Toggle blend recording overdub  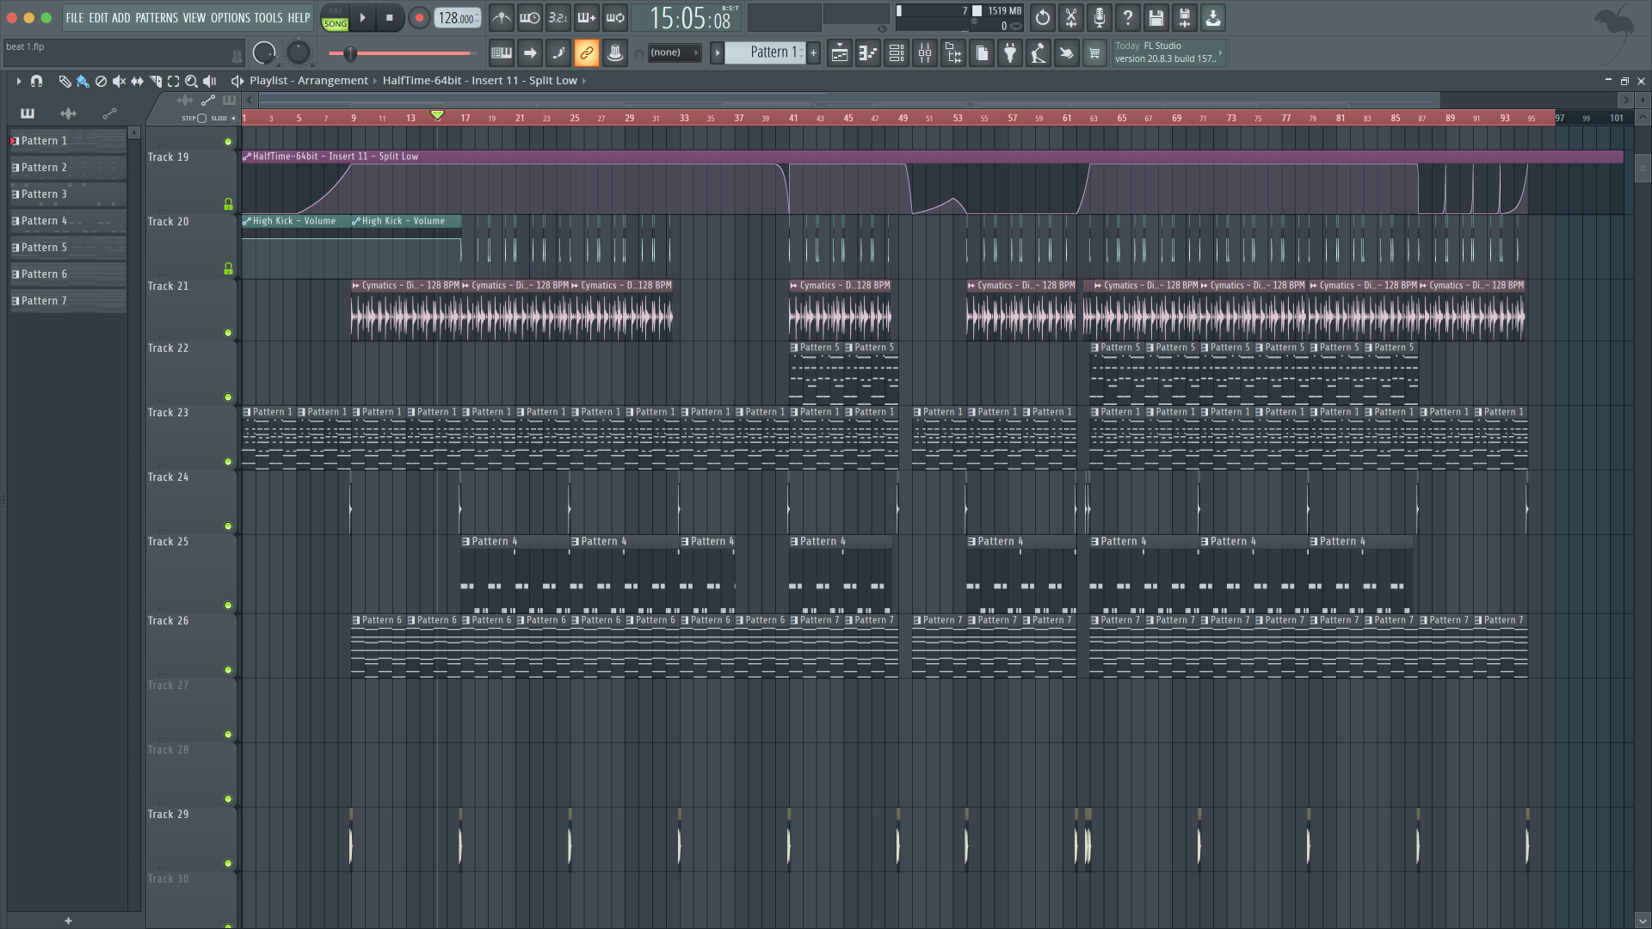click(587, 17)
